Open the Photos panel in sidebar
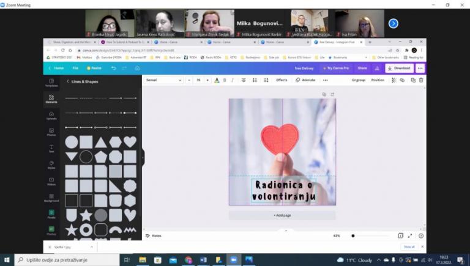The height and width of the screenshot is (266, 470). [51, 131]
